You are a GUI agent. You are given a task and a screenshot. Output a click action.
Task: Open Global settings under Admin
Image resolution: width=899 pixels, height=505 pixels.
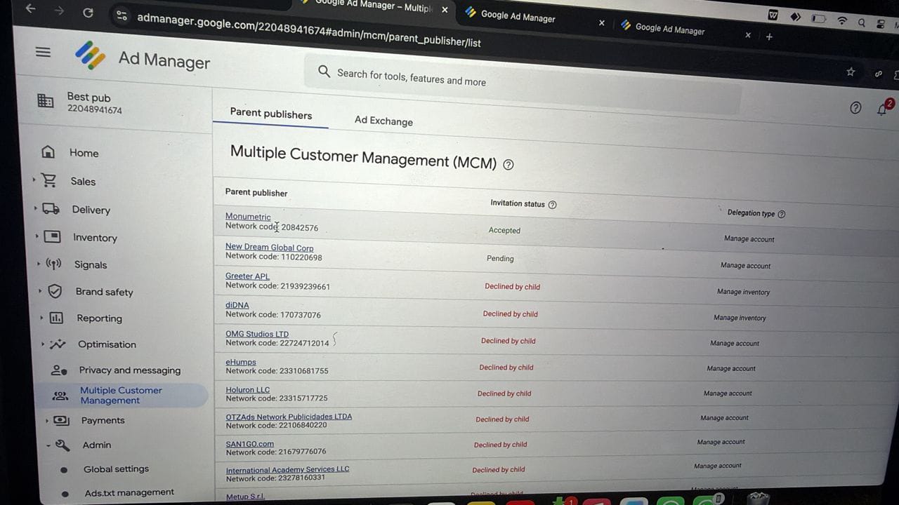[x=116, y=469]
